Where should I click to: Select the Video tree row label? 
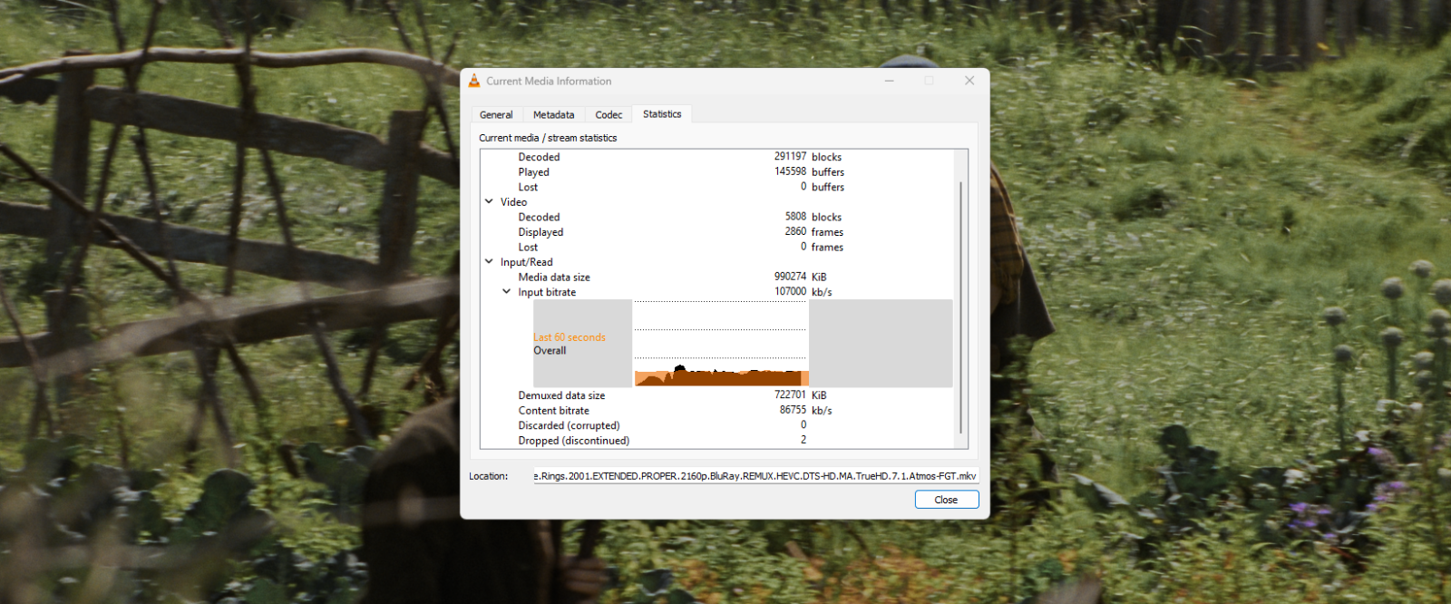point(513,202)
